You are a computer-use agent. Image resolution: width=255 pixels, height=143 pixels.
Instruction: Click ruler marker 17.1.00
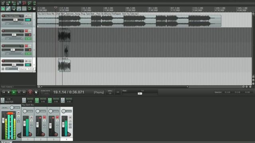pyautogui.click(x=65, y=8)
